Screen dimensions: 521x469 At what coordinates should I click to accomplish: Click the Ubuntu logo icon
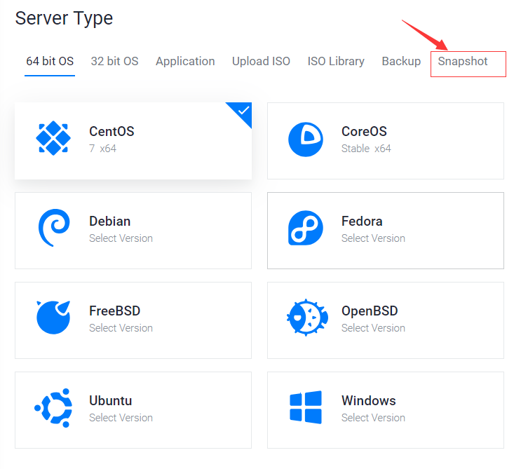pyautogui.click(x=53, y=408)
